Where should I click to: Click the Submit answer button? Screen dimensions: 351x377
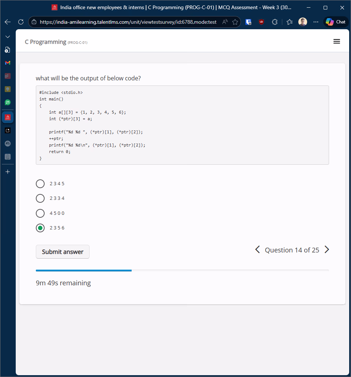[x=63, y=252]
